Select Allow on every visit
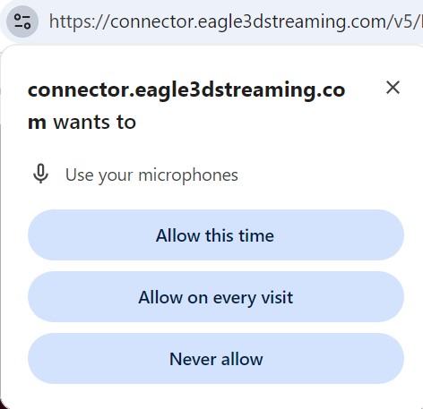423x409 pixels. pyautogui.click(x=216, y=297)
